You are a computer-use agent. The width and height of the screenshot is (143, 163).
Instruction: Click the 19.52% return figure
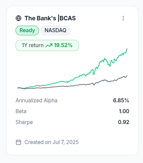pyautogui.click(x=63, y=45)
